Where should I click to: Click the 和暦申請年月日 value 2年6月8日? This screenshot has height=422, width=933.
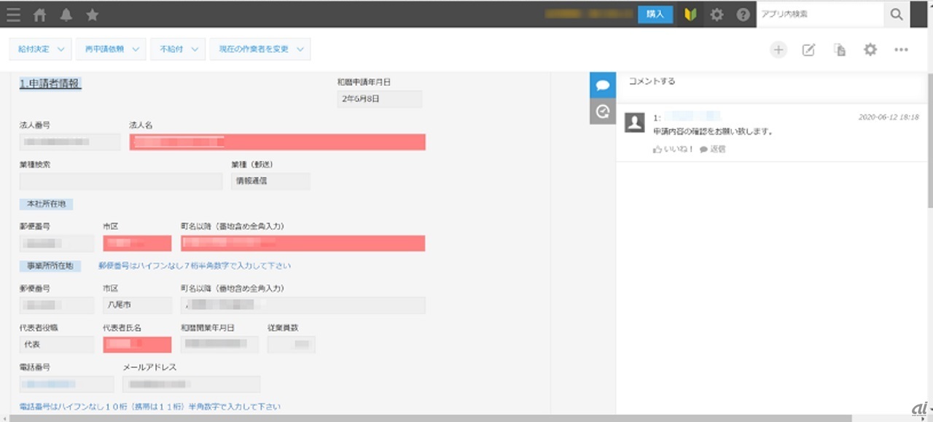[x=380, y=99]
